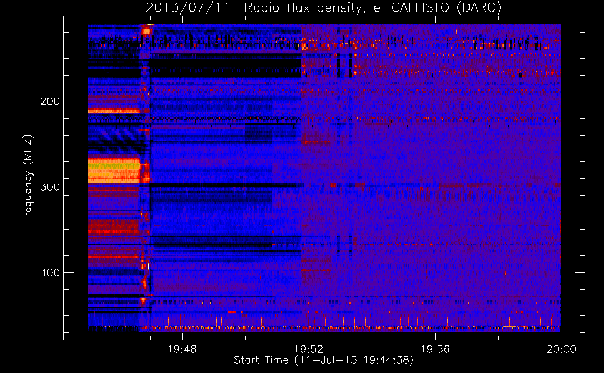Click the 20:00 time tick label

tap(561, 350)
